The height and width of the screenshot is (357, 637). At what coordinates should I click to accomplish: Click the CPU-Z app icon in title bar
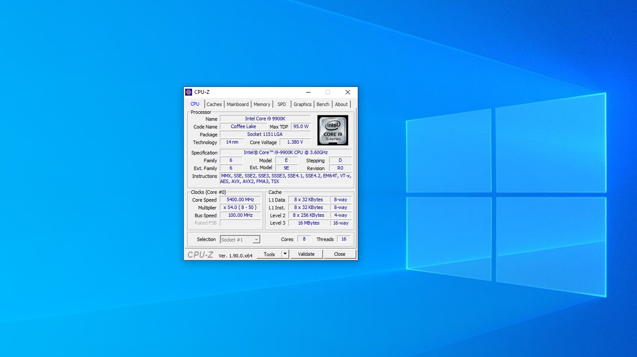tap(189, 92)
